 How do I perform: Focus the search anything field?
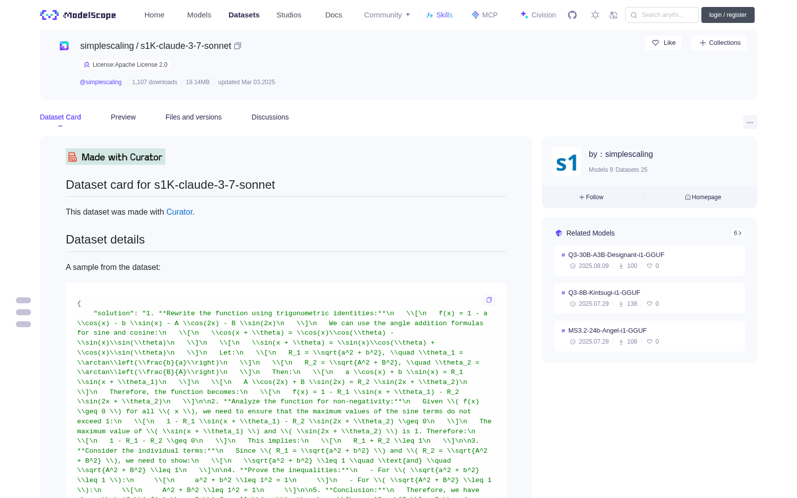click(662, 15)
